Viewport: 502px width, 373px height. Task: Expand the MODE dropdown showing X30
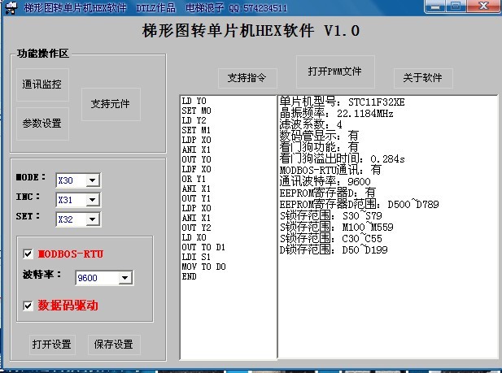pyautogui.click(x=92, y=180)
